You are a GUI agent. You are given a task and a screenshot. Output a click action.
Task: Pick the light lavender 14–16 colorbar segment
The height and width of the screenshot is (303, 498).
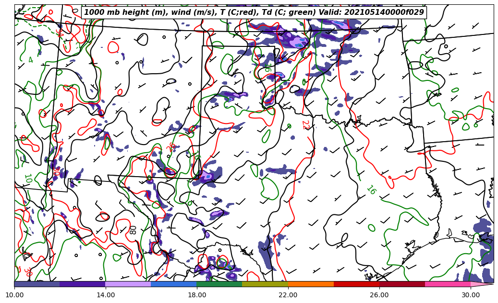click(128, 284)
